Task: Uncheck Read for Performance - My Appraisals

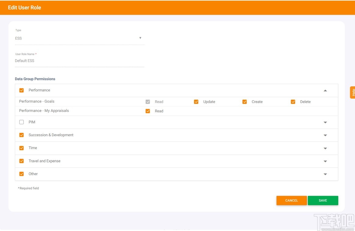Action: click(x=148, y=111)
